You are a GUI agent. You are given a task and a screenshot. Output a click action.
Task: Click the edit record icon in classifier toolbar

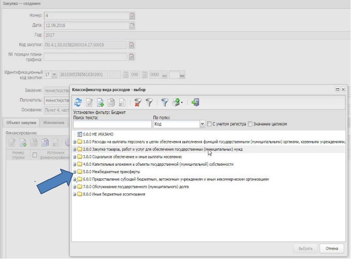90,103
